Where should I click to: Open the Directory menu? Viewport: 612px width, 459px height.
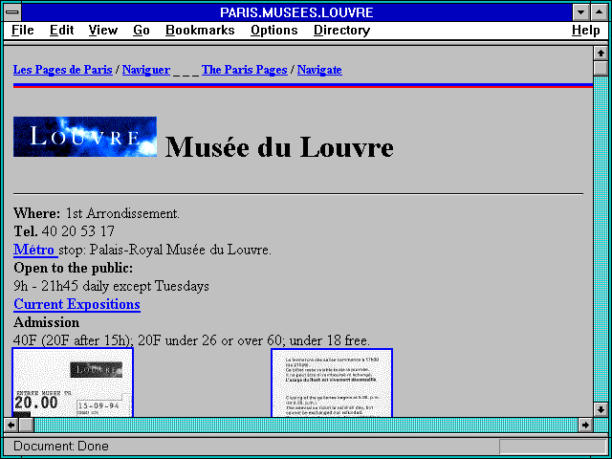[342, 30]
